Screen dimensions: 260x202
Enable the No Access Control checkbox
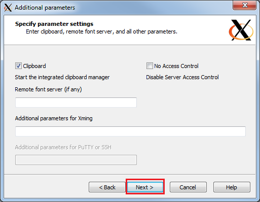(150, 66)
